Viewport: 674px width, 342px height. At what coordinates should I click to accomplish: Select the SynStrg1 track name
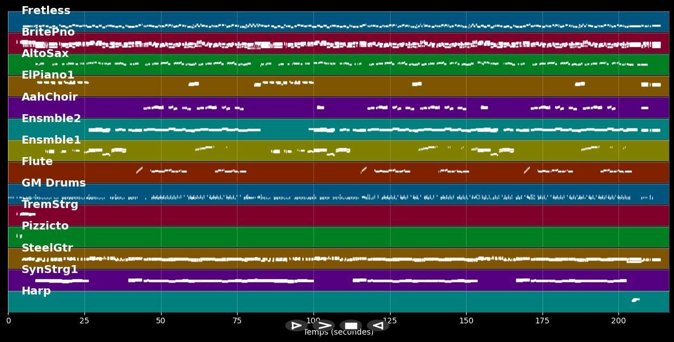[49, 270]
